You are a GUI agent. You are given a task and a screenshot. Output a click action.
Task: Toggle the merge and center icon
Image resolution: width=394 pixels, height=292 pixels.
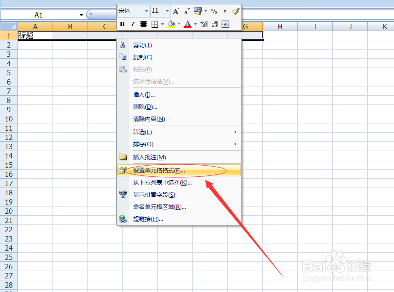pyautogui.click(x=225, y=24)
